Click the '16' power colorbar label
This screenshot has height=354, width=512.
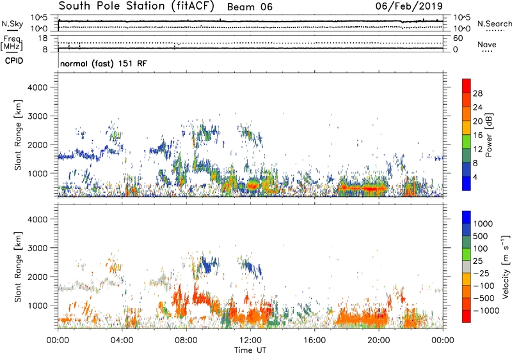(x=477, y=135)
